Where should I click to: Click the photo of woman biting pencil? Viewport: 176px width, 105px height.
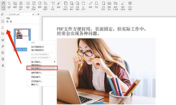point(106,71)
